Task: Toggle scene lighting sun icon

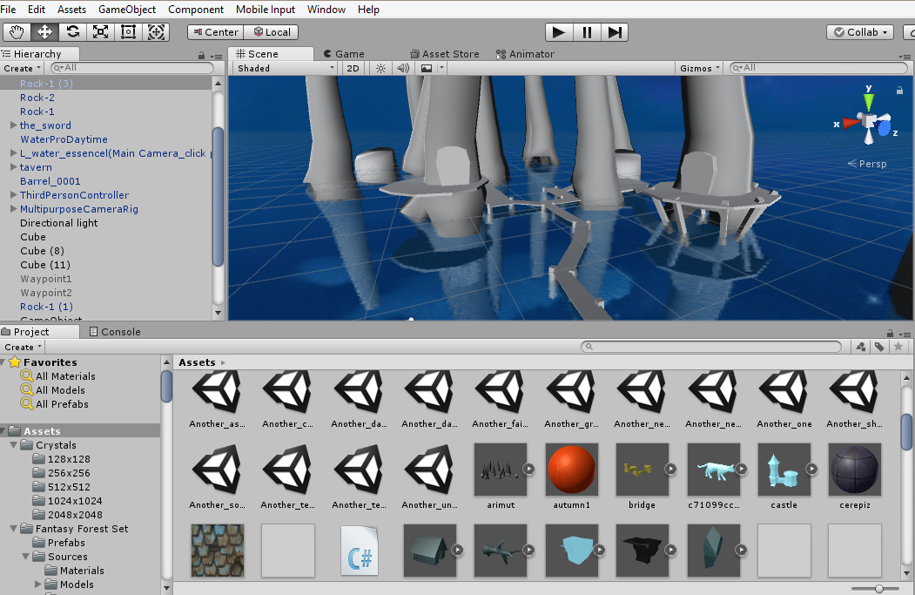Action: (380, 68)
